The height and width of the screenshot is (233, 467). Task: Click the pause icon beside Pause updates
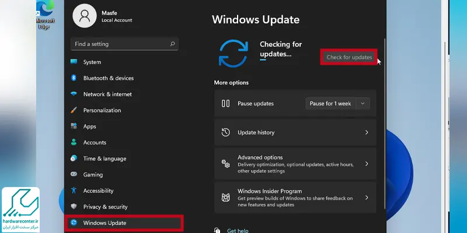click(225, 104)
